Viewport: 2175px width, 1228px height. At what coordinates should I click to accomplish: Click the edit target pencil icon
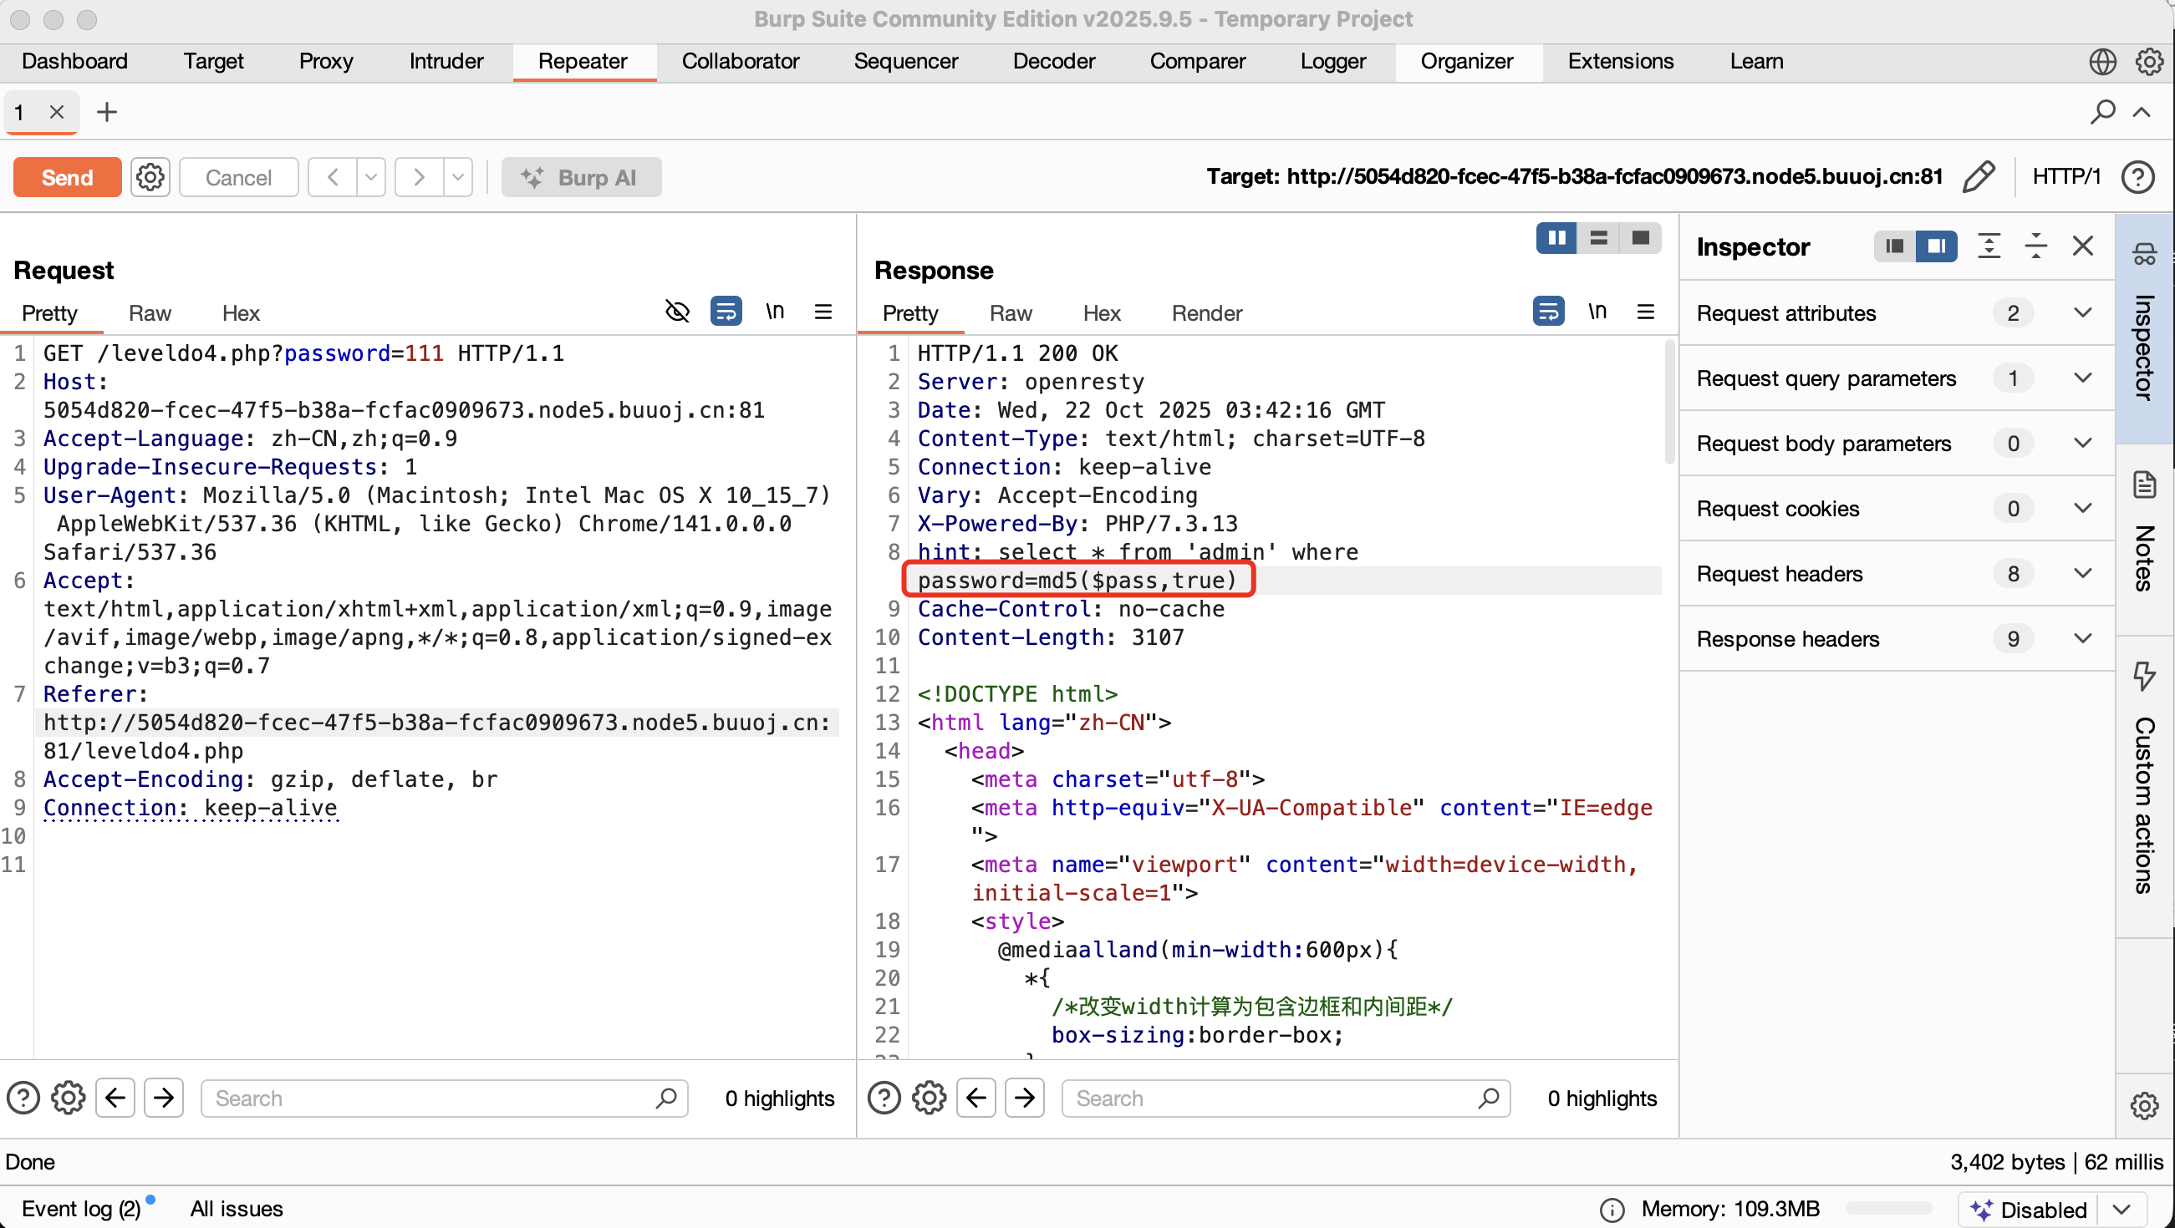pyautogui.click(x=1978, y=176)
